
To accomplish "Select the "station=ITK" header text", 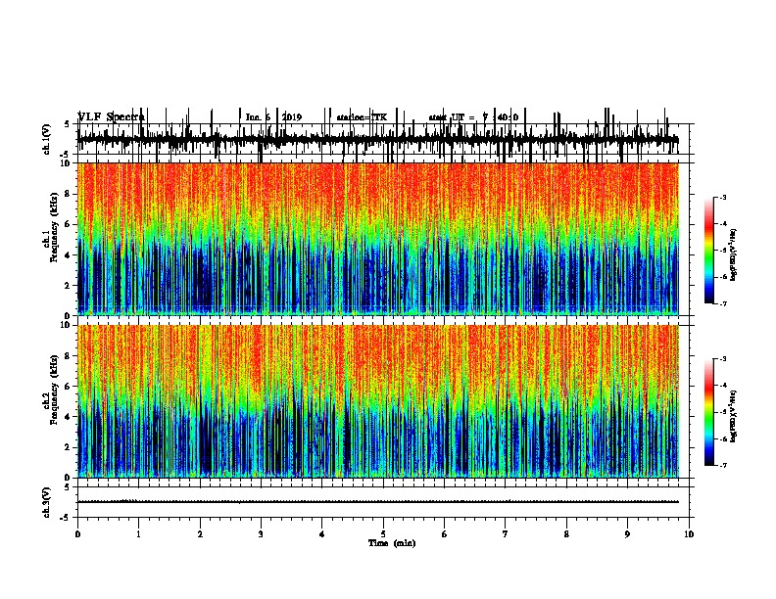I will (x=362, y=117).
